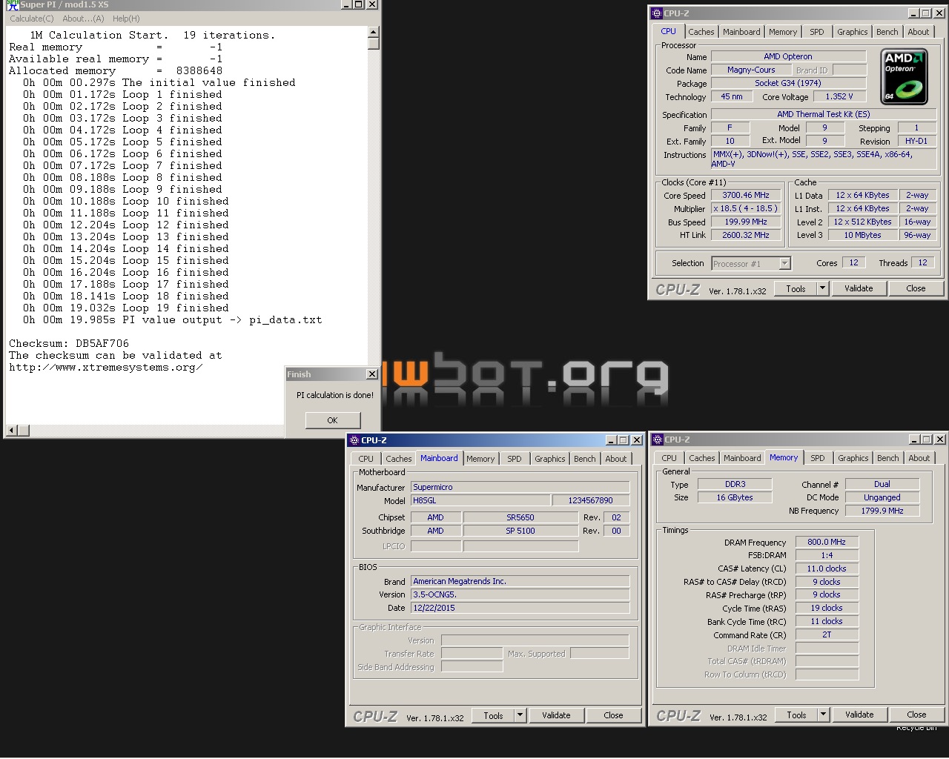Click the Tools button in the top CPU-Z window
The height and width of the screenshot is (759, 949).
click(796, 289)
